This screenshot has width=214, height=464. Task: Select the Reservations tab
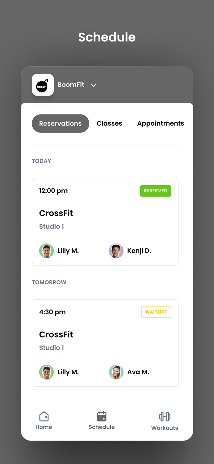click(60, 123)
